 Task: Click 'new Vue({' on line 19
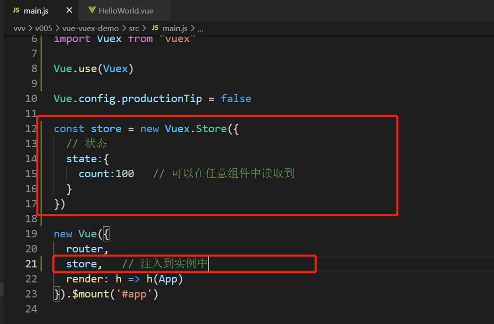tap(81, 234)
